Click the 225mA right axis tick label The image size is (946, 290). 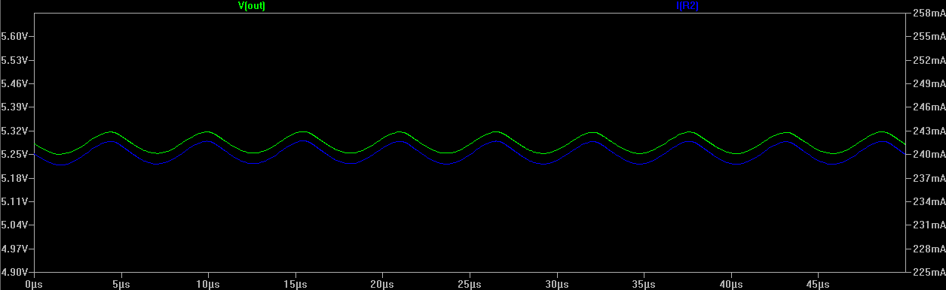(929, 272)
